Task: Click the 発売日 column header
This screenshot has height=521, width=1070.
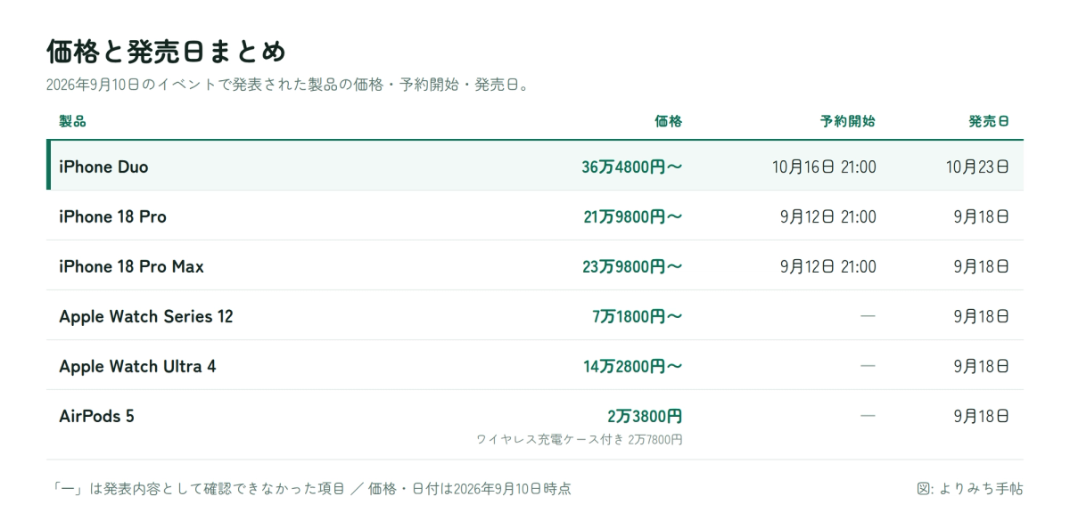Action: coord(989,121)
